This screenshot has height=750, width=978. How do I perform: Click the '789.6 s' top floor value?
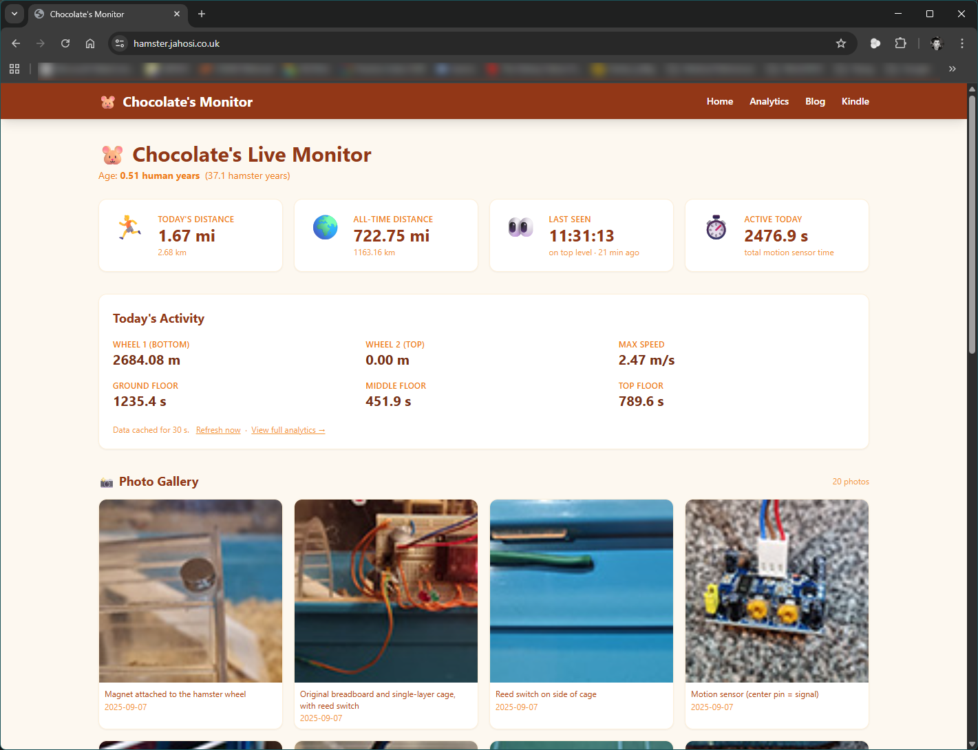(x=641, y=401)
